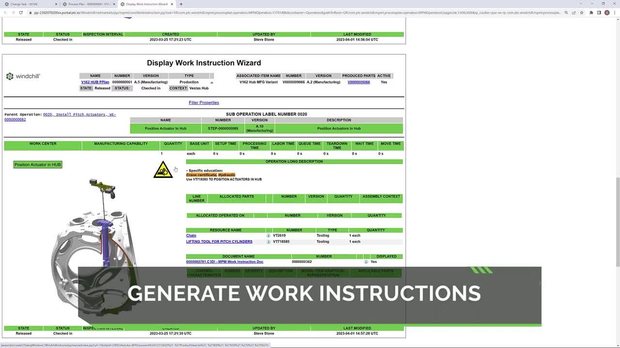Open the browser extensions puzzle icon

click(591, 13)
